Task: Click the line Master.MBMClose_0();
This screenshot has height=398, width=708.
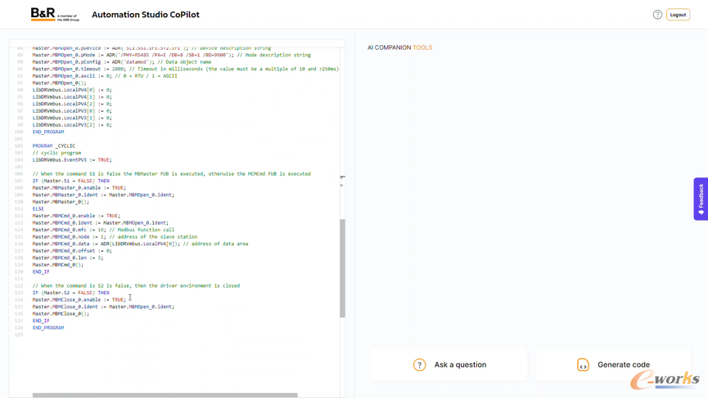Action: (61, 314)
